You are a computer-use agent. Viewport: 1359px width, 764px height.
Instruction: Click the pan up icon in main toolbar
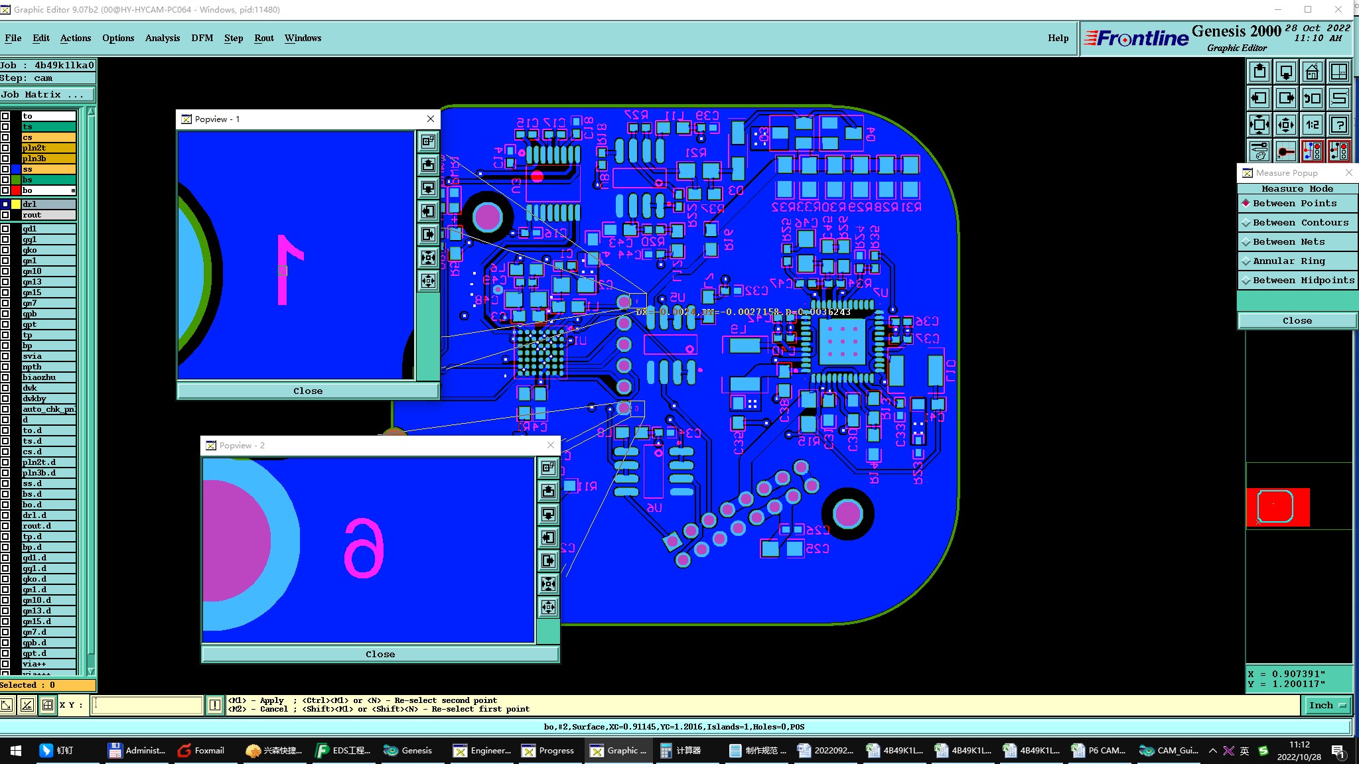click(1259, 72)
